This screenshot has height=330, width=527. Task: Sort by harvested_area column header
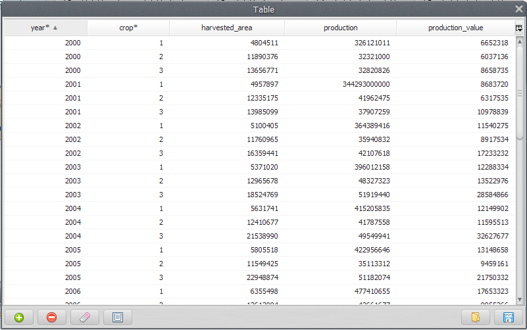226,28
